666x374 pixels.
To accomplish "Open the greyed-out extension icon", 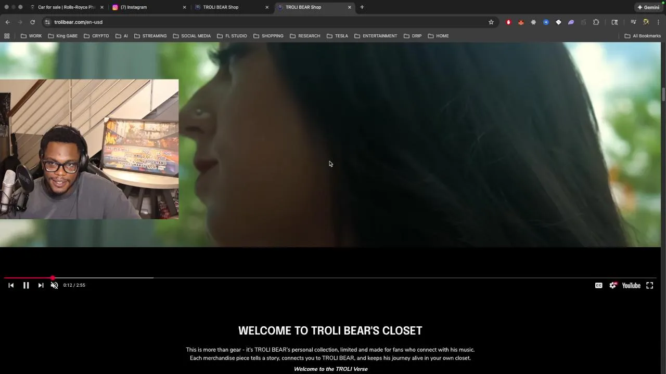I will (583, 22).
